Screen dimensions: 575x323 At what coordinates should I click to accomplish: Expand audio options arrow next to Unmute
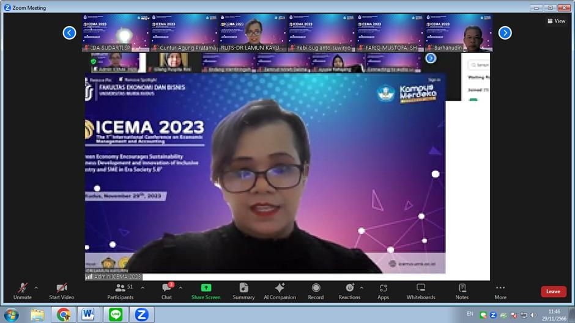pos(36,288)
